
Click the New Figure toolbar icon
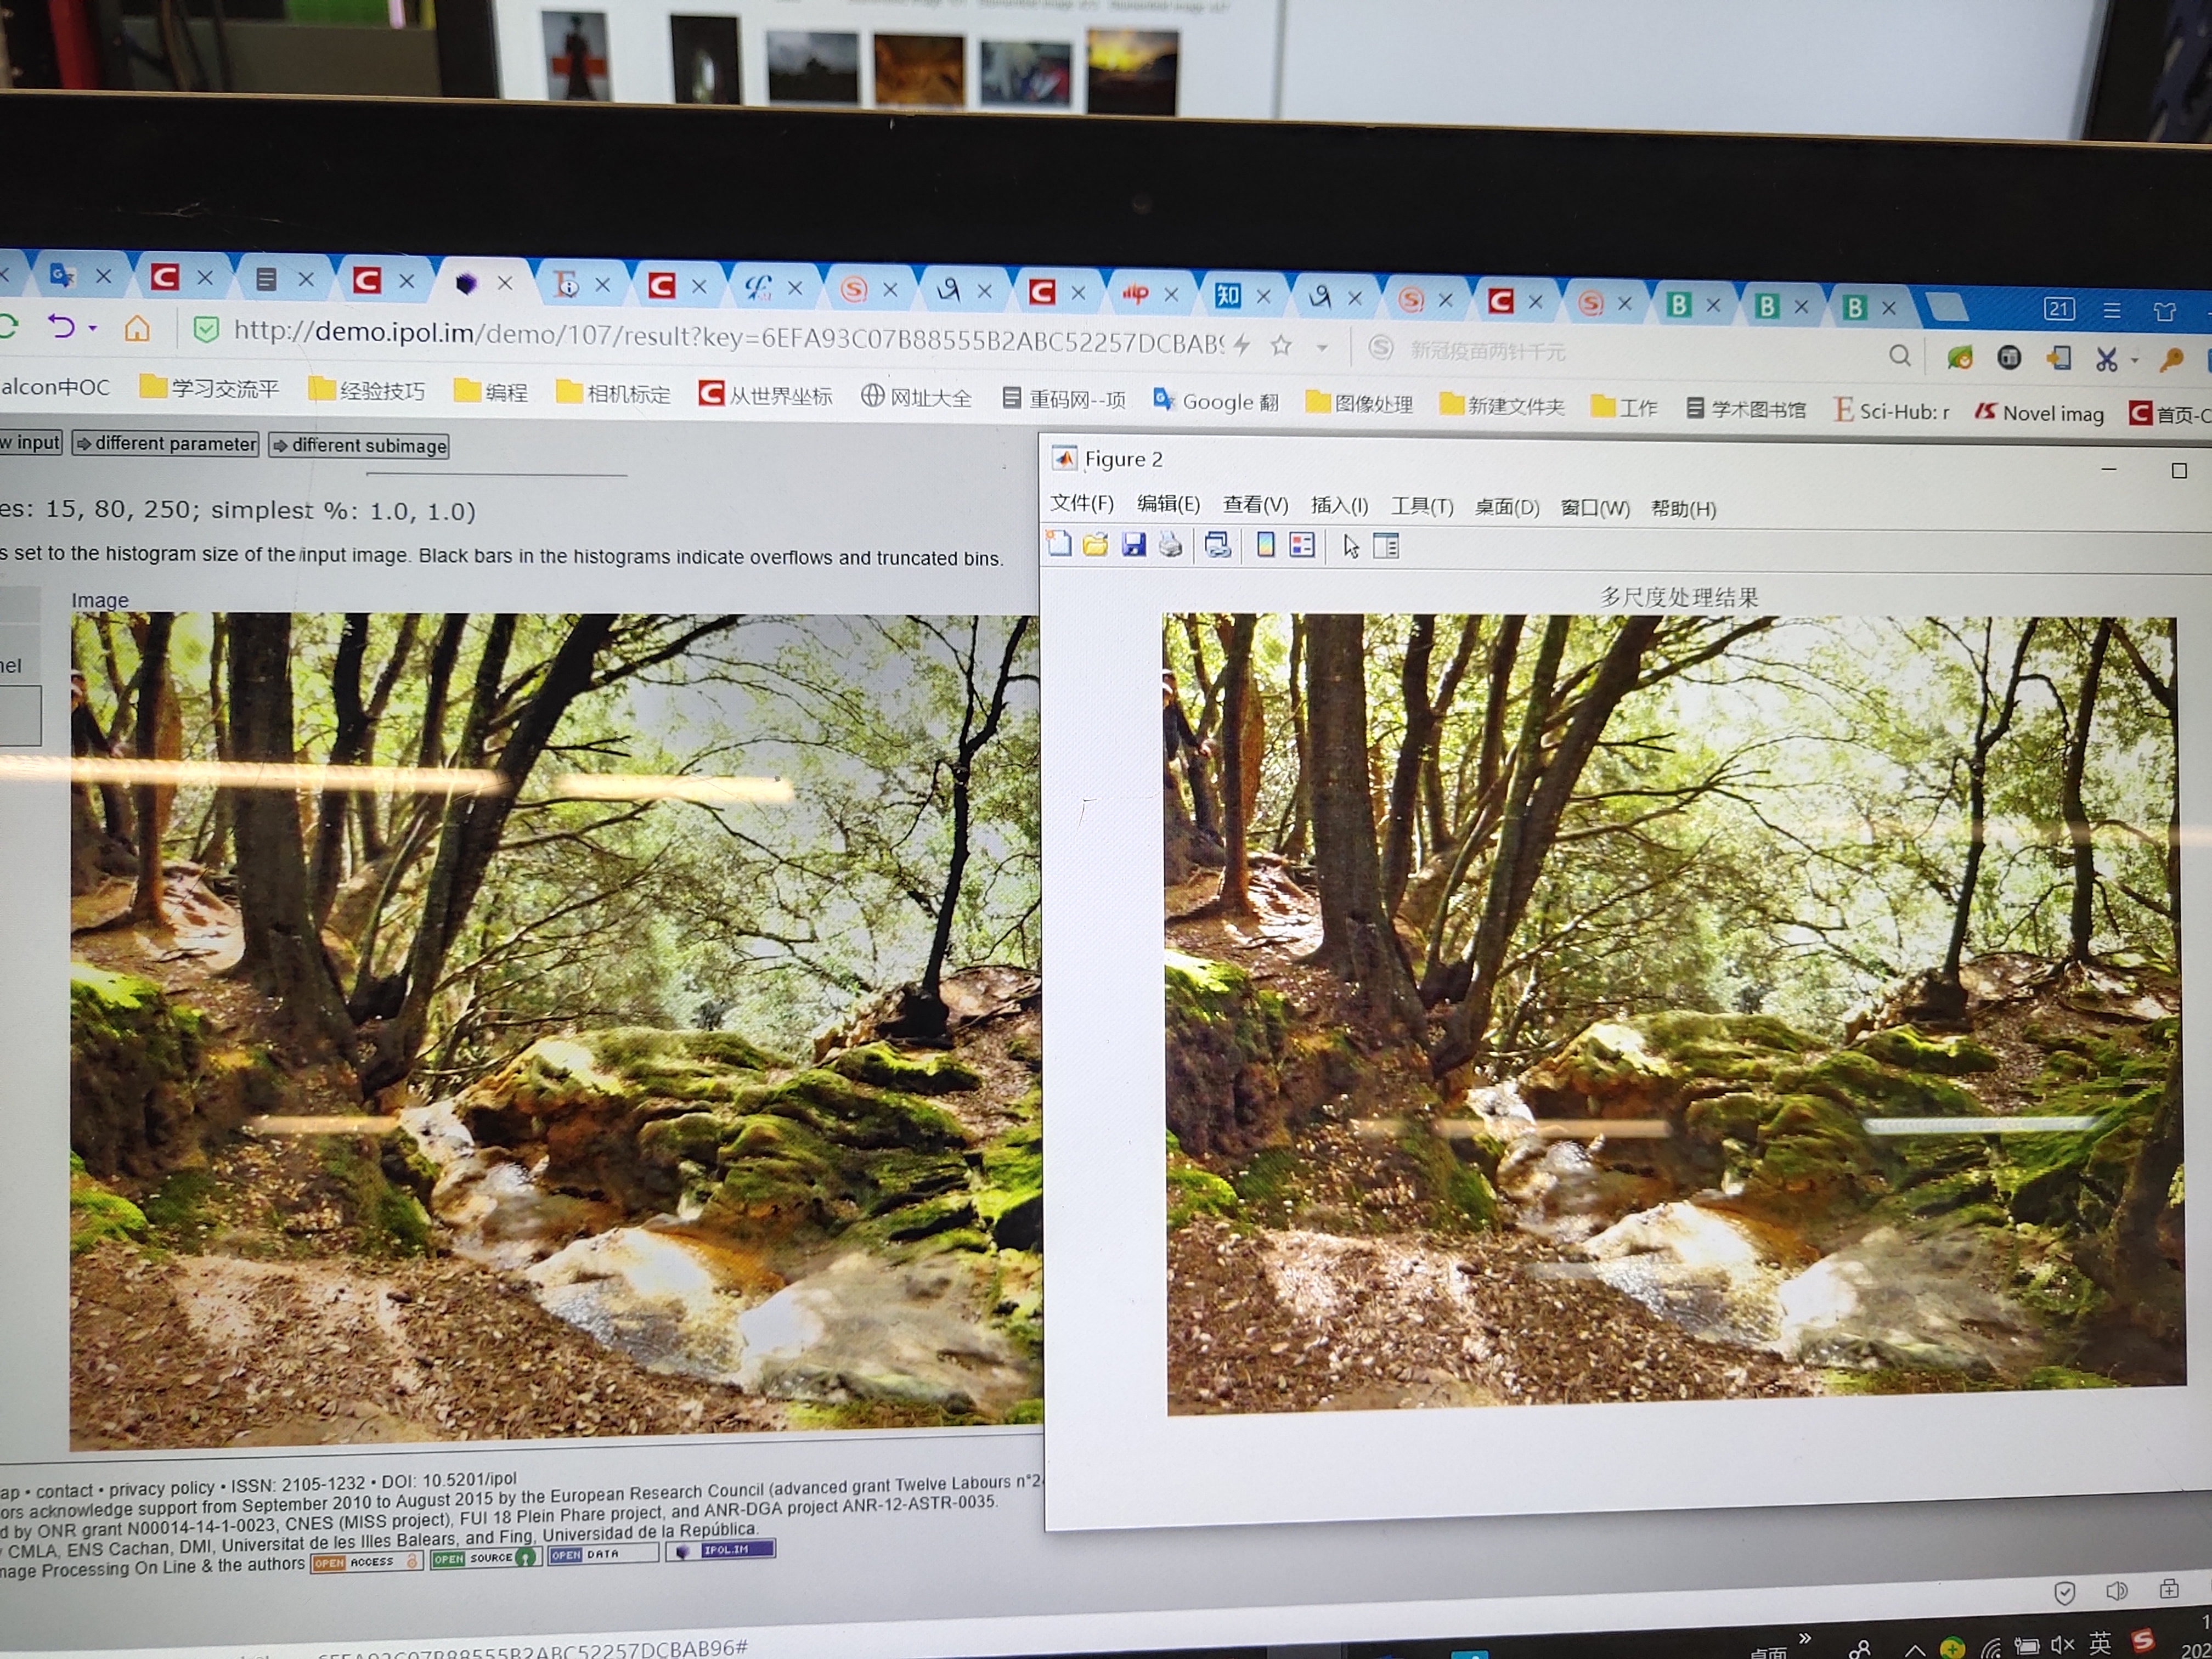[x=1059, y=544]
